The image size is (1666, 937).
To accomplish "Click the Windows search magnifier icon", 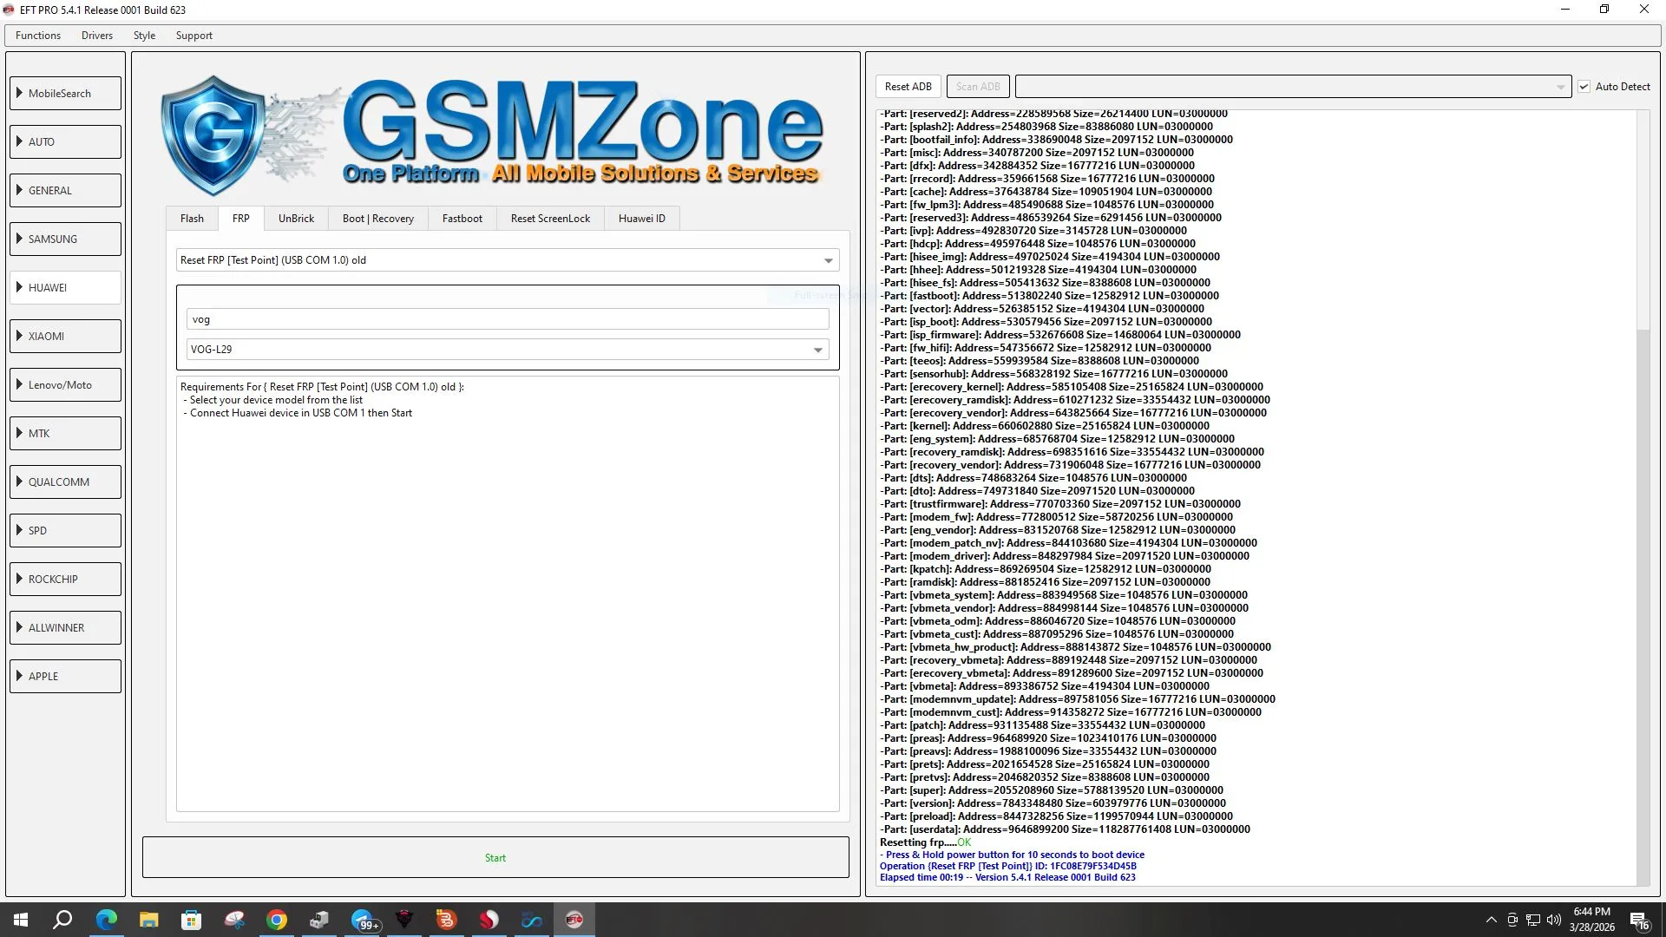I will [62, 920].
